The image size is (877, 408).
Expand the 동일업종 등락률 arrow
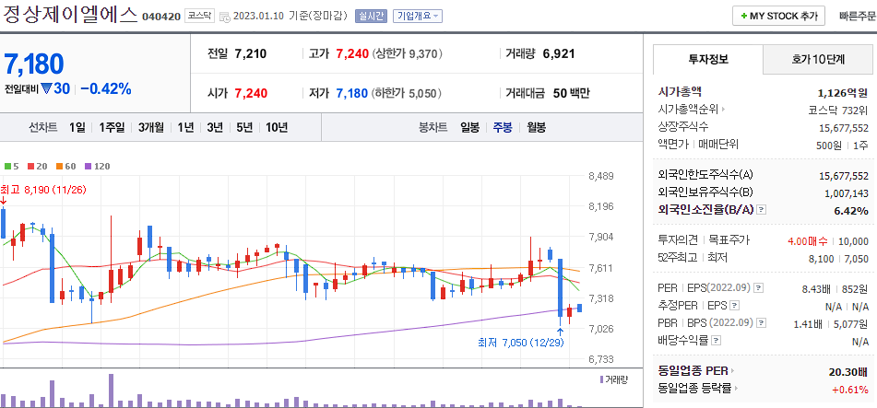click(x=735, y=388)
